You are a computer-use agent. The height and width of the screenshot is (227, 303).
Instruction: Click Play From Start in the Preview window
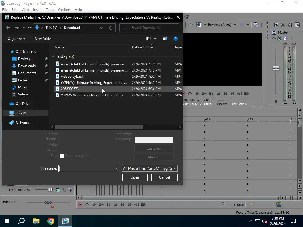pyautogui.click(x=197, y=93)
